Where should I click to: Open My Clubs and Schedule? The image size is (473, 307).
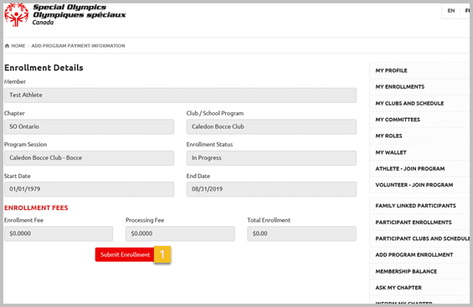click(x=409, y=104)
